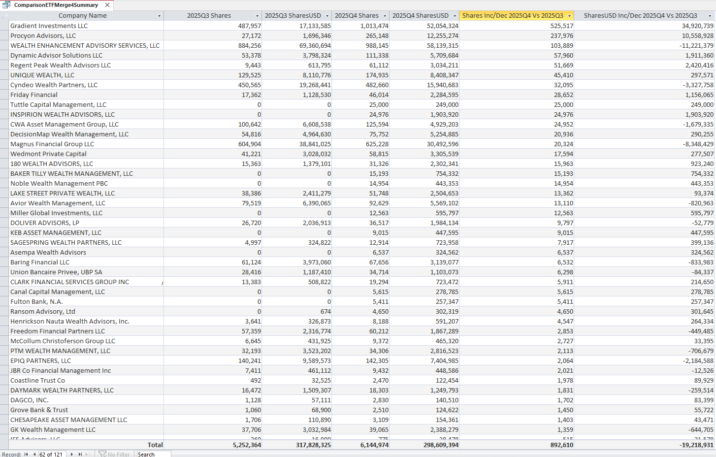This screenshot has width=716, height=457.
Task: Click the previous record arrow
Action: (34, 454)
